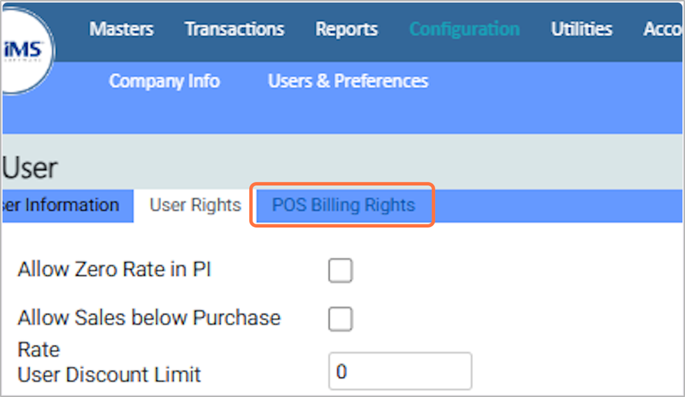The height and width of the screenshot is (397, 685).
Task: Open Users & Preferences submenu
Action: 348,81
